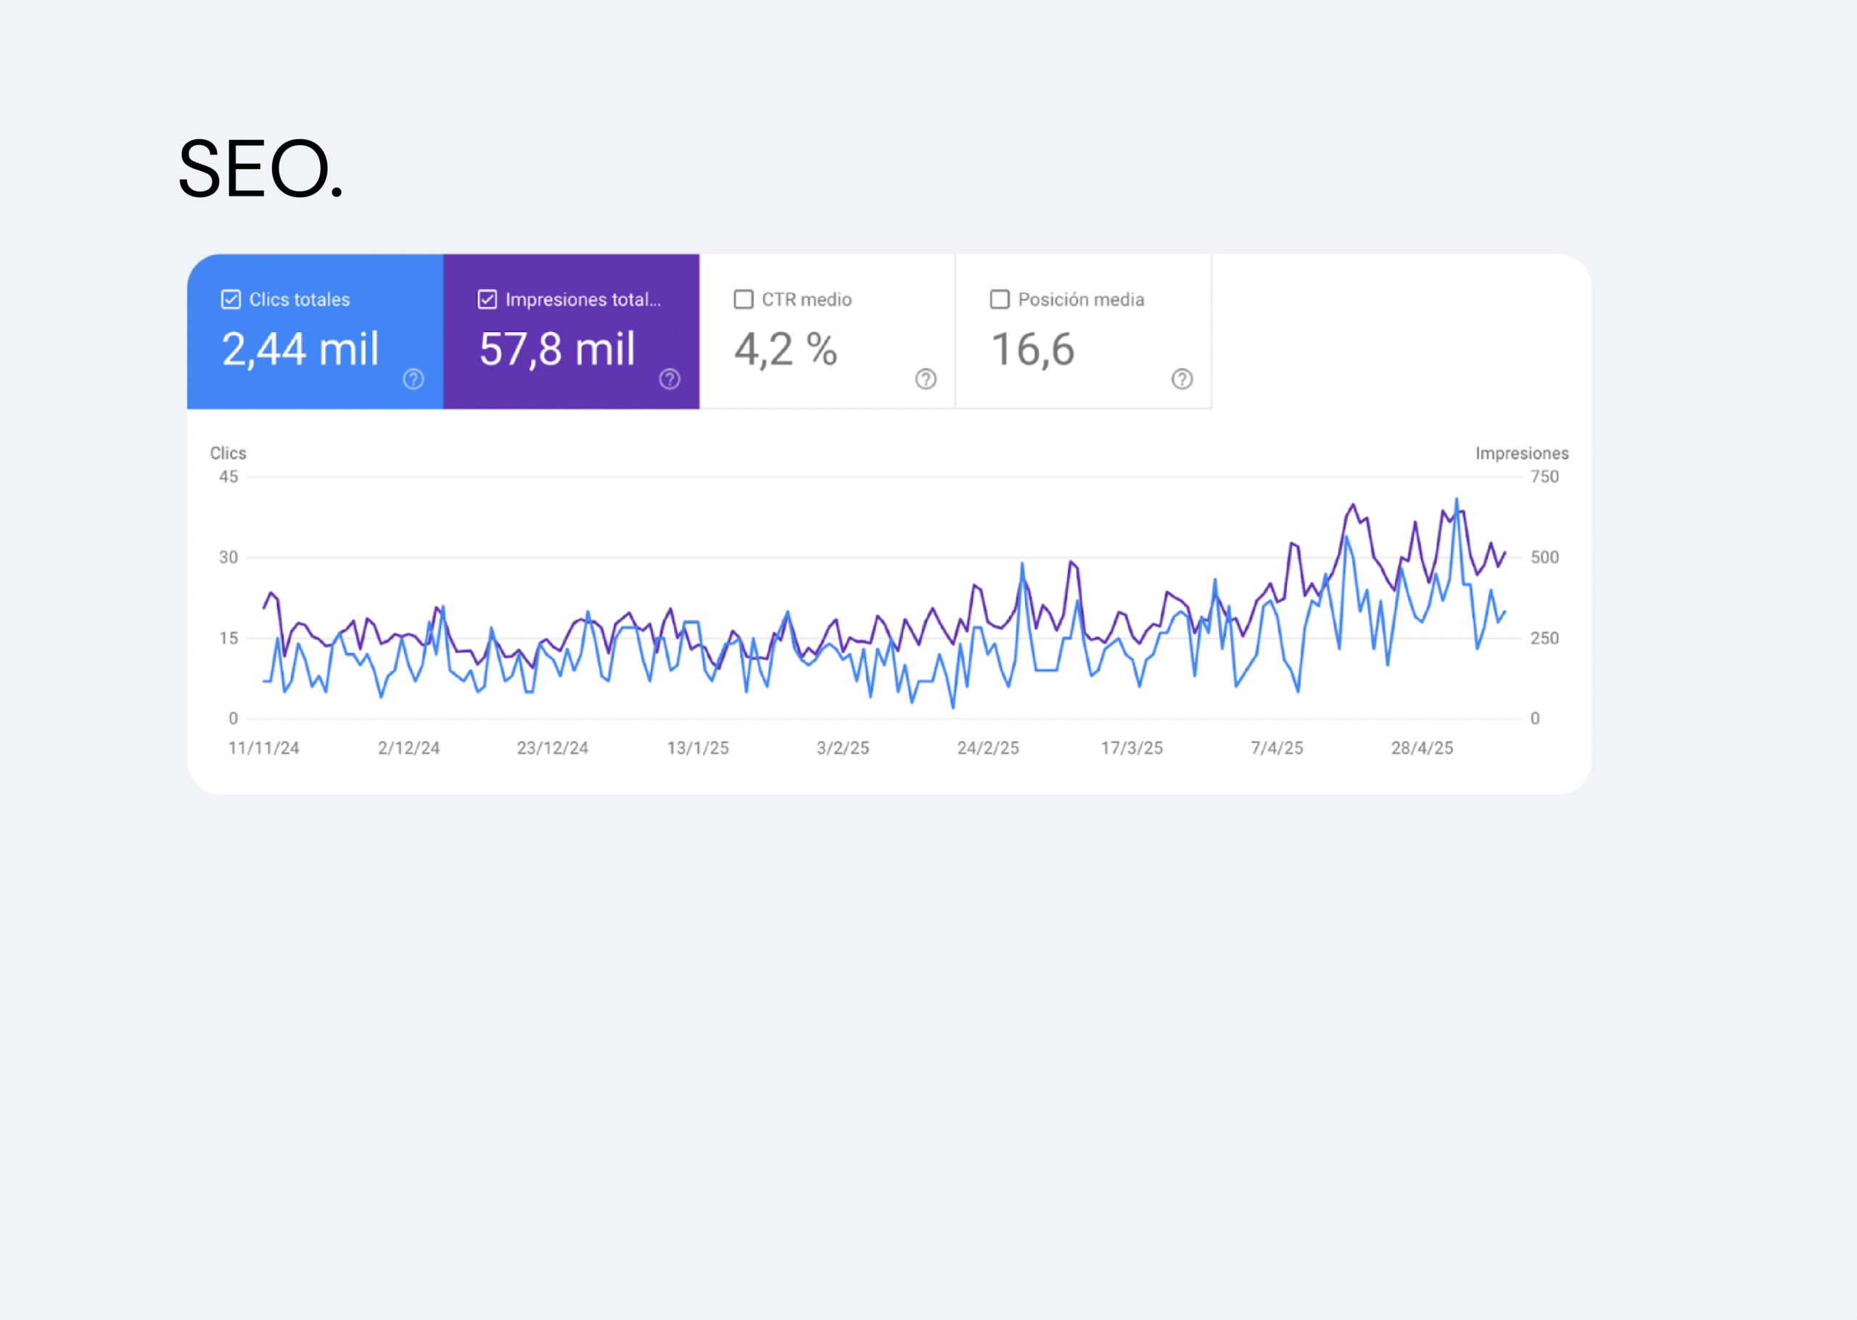Viewport: 1857px width, 1320px height.
Task: Select the 2,44 mil clicks value
Action: (300, 349)
